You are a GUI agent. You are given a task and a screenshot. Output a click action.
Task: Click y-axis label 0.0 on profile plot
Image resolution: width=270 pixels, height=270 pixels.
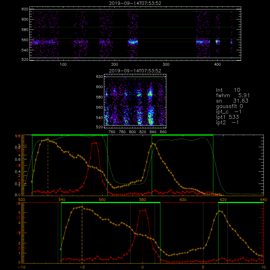tap(18, 195)
